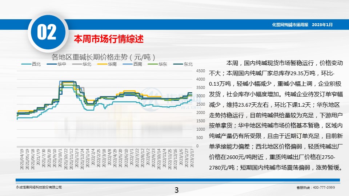Select the 华南 legend entry
Screen dimensions: 349x196
point(112,64)
